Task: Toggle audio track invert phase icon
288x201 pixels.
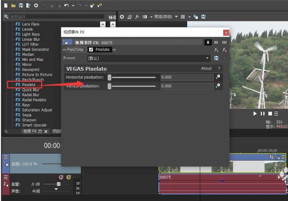Action: coord(61,177)
